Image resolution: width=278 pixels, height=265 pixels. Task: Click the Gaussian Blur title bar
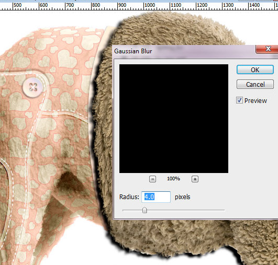(x=184, y=51)
